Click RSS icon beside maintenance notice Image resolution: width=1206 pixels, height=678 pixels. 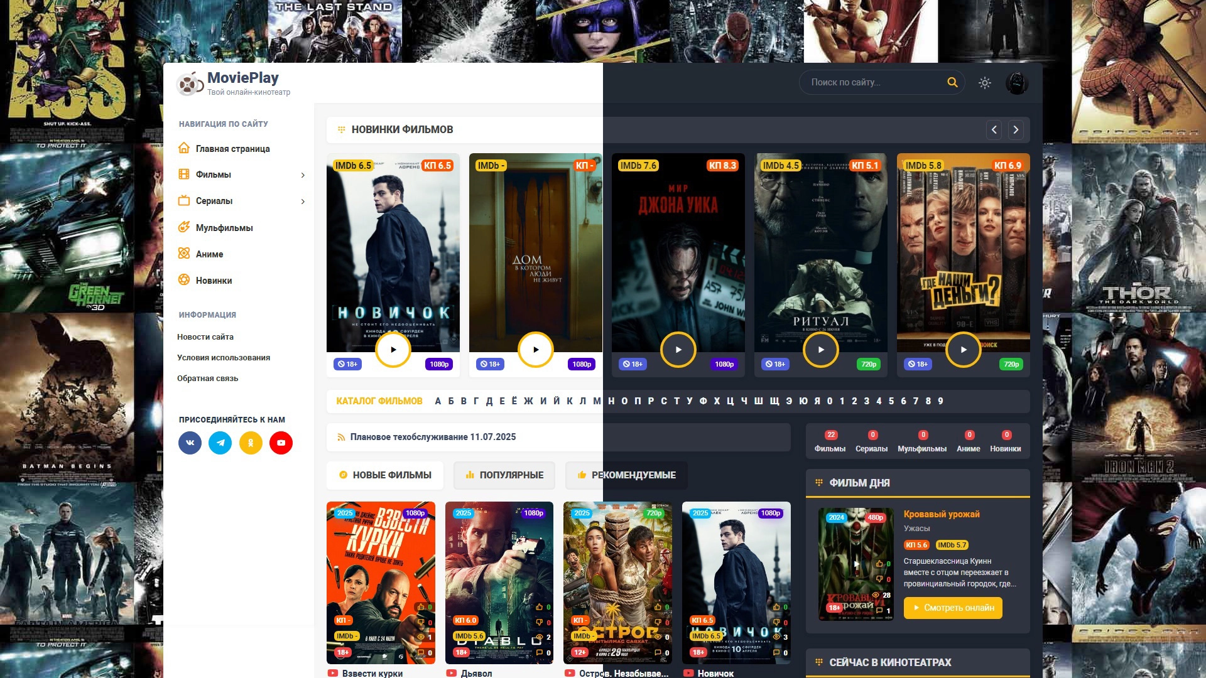pos(341,437)
